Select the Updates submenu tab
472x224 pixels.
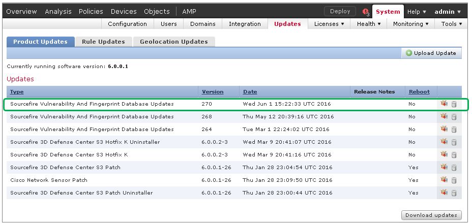287,24
